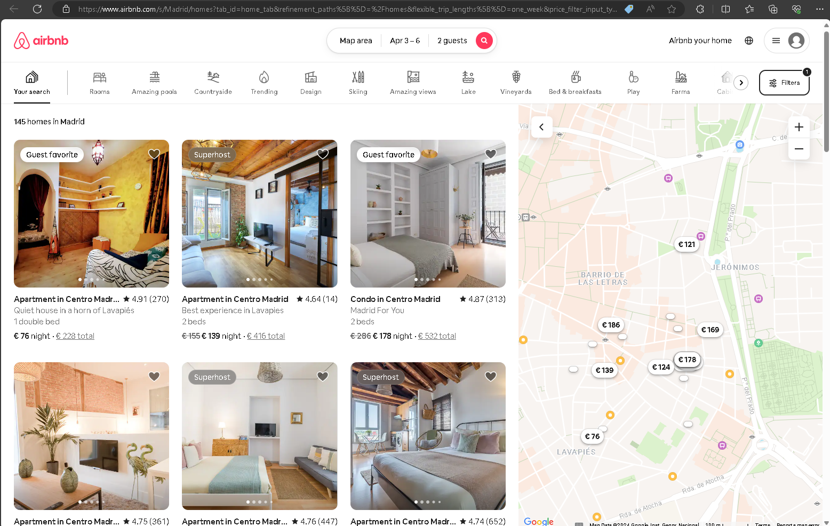830x526 pixels.
Task: Toggle wishlist heart on Best experience listing
Action: click(x=323, y=154)
